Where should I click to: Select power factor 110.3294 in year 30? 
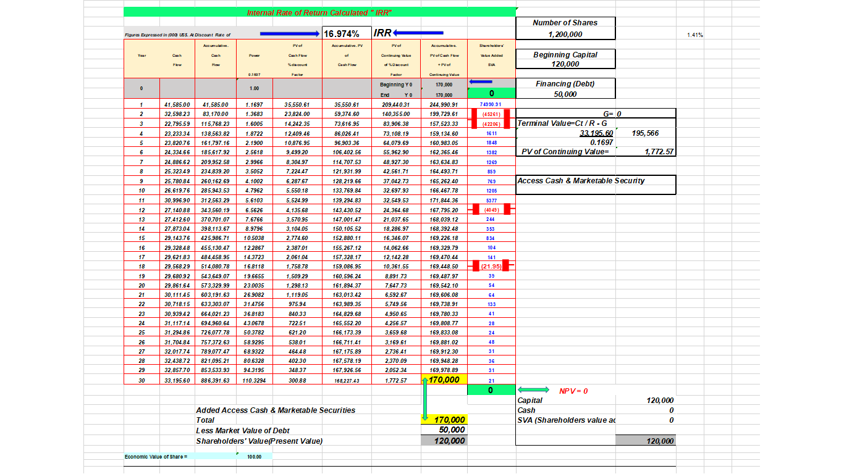pos(254,381)
